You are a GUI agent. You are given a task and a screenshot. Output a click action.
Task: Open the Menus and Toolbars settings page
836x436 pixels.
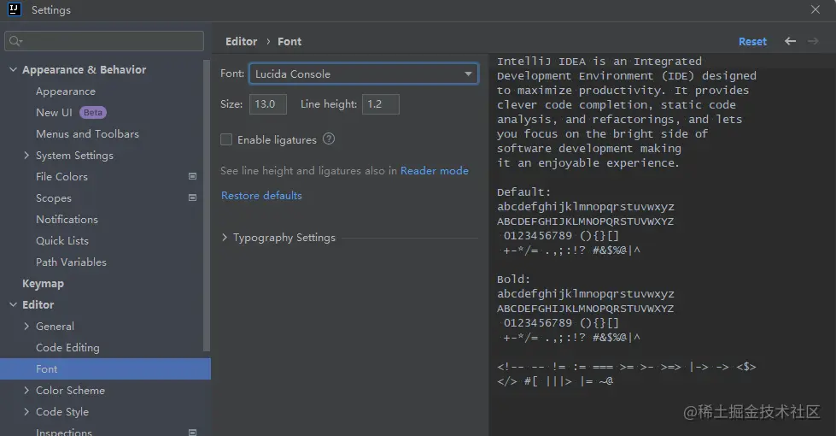pyautogui.click(x=87, y=134)
